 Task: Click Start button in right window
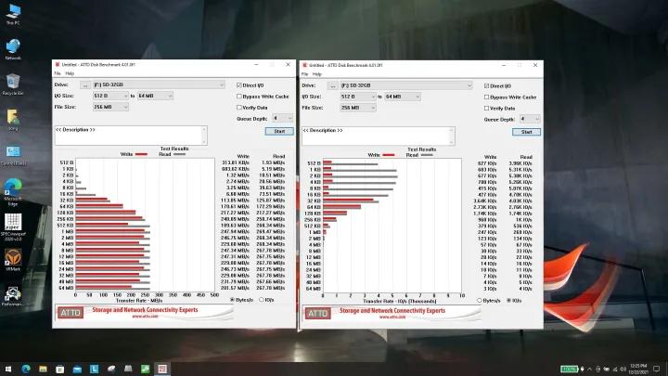(527, 132)
